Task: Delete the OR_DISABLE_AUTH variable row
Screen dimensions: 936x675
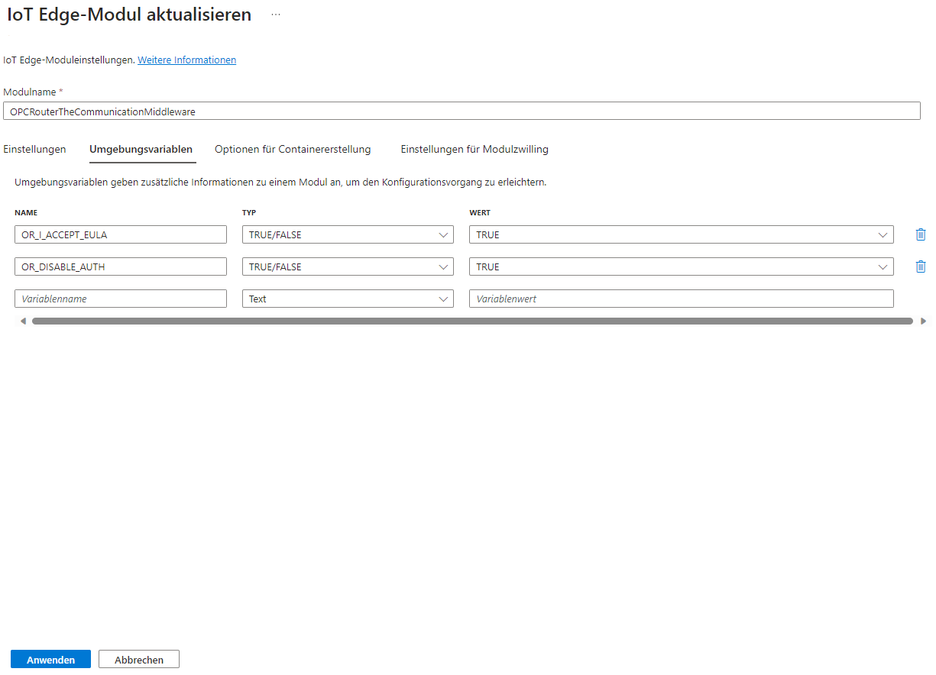Action: [920, 266]
